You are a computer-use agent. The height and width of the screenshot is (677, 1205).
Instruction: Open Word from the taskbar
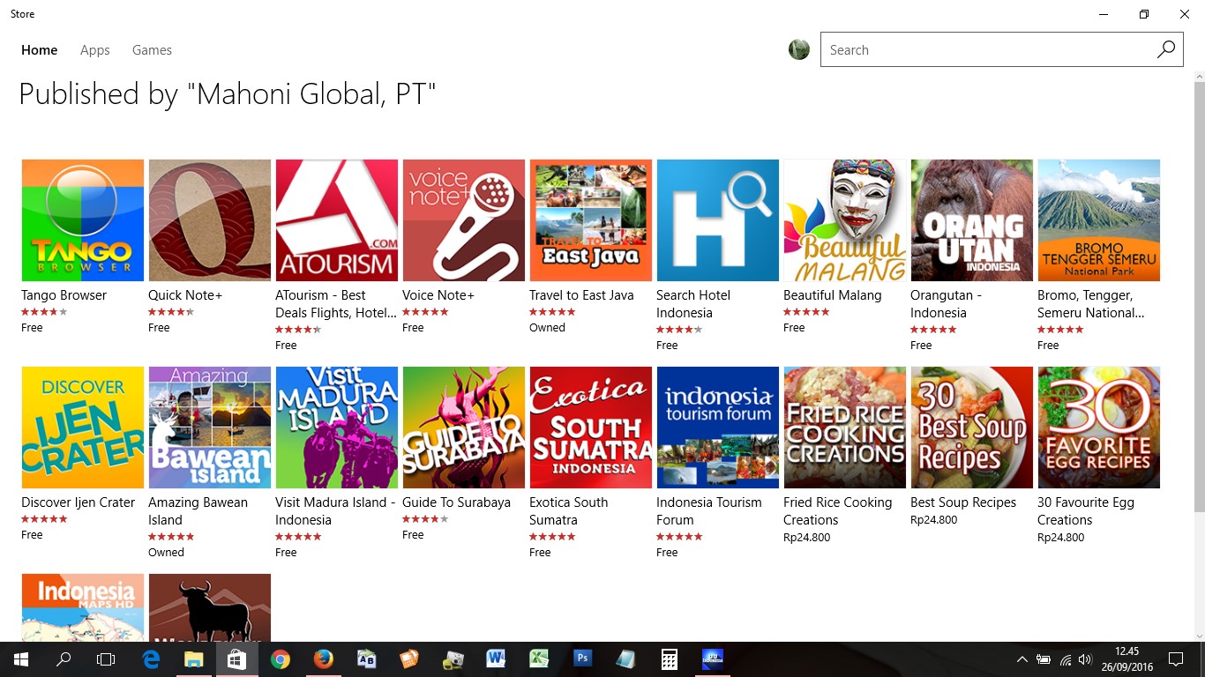[x=496, y=659]
